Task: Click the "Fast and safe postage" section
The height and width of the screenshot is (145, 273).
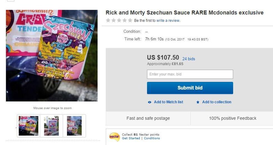Action: point(148,118)
